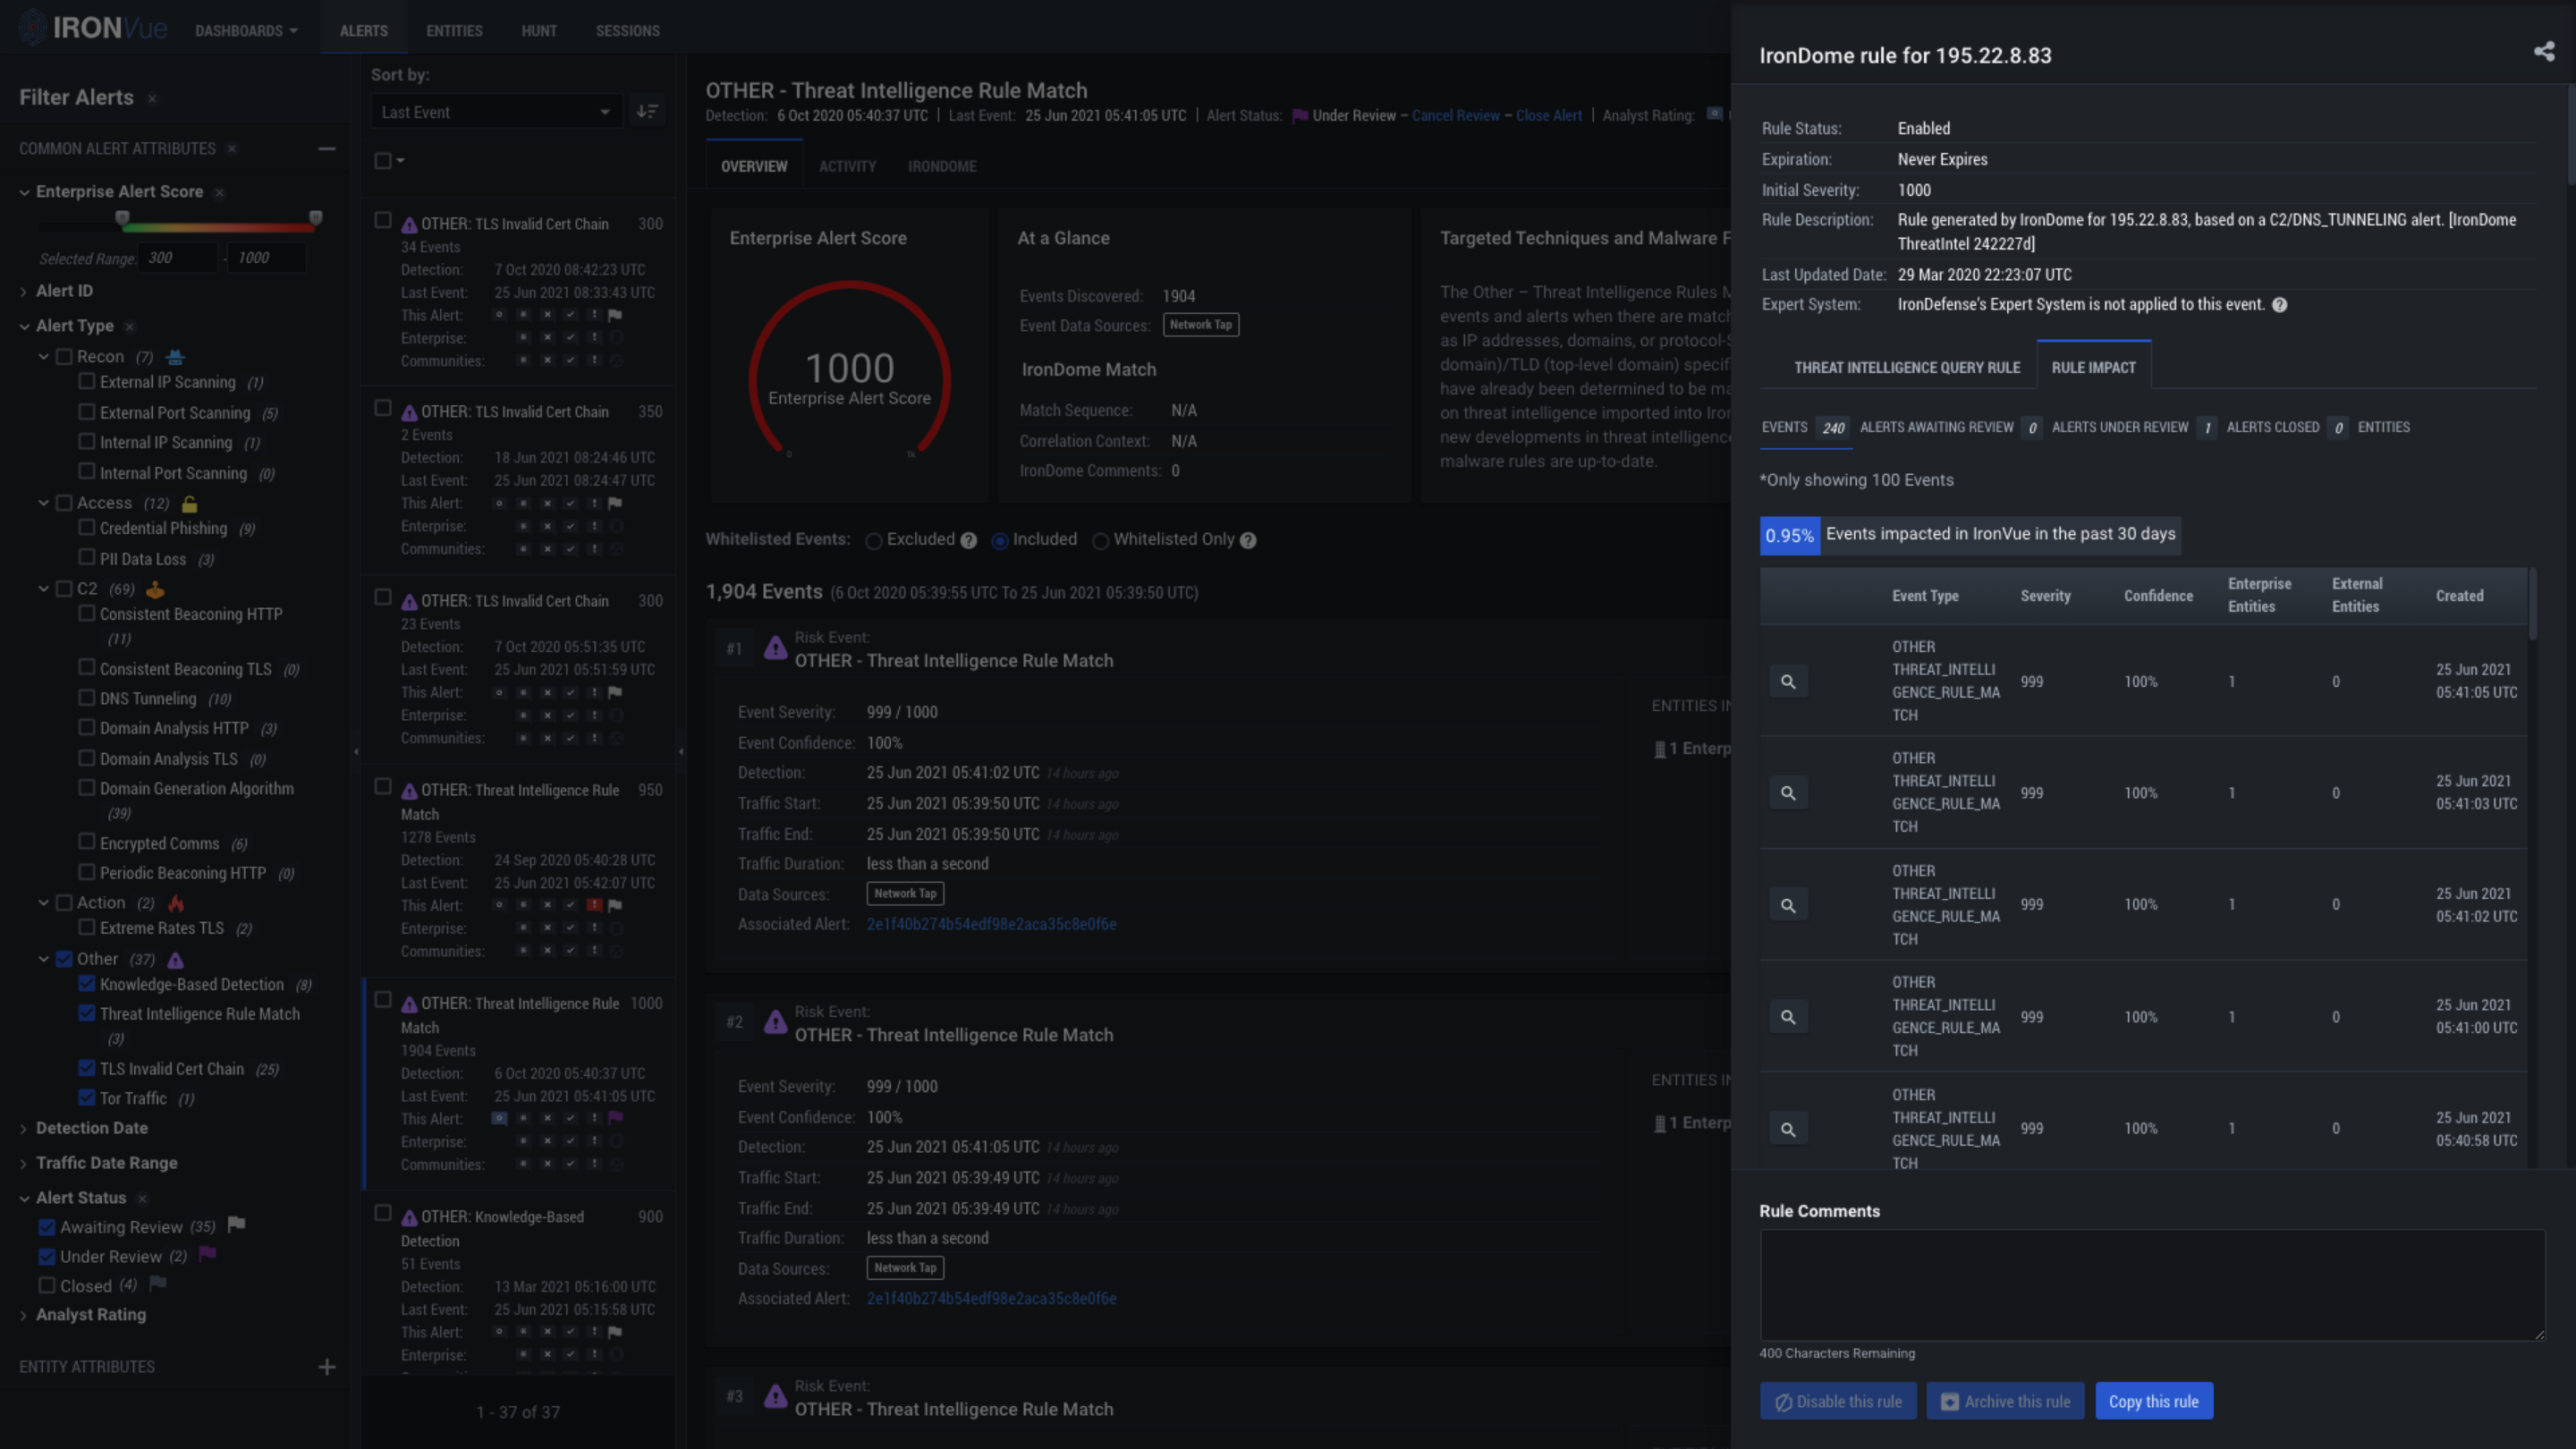This screenshot has height=1449, width=2576.
Task: Click inside the Rule Comments text box
Action: [x=2151, y=1284]
